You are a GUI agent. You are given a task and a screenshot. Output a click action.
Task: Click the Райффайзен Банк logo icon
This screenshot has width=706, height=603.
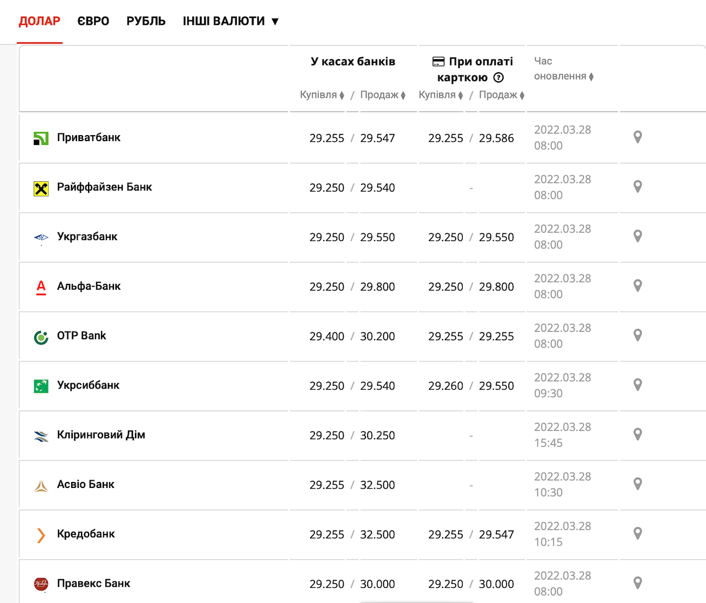[x=41, y=188]
